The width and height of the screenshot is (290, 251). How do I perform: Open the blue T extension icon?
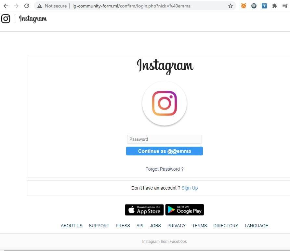coord(264,6)
